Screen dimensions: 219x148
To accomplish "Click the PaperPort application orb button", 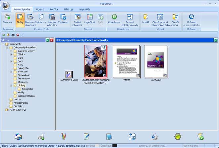I will (x=6, y=5).
